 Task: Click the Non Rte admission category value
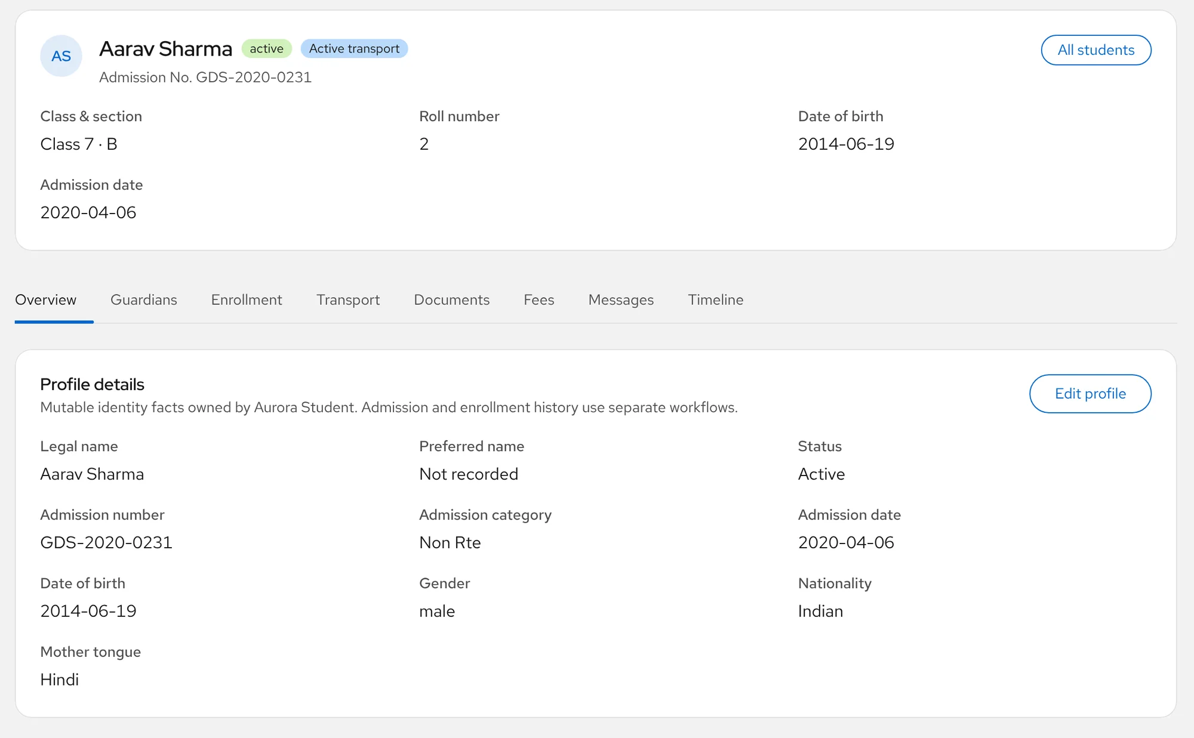pyautogui.click(x=450, y=542)
